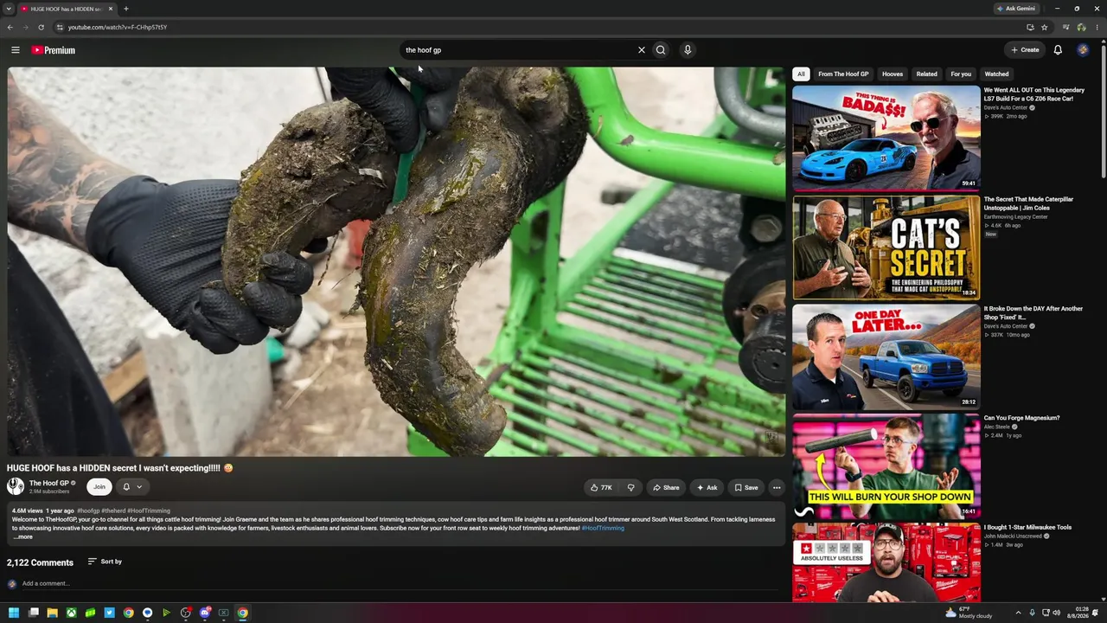This screenshot has width=1107, height=623.
Task: Save video to a playlist
Action: tap(746, 488)
